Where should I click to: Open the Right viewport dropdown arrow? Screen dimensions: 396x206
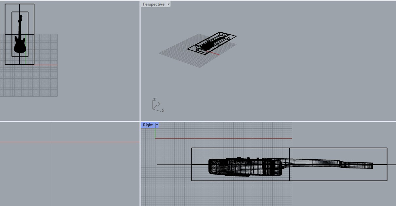click(157, 125)
